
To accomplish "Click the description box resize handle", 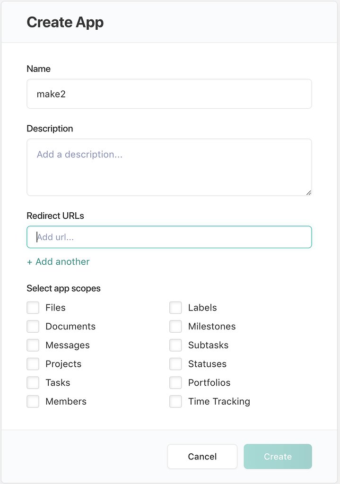I will [x=309, y=192].
